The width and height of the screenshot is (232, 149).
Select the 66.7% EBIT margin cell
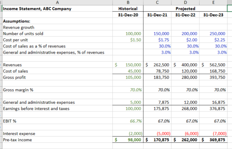click(x=128, y=121)
